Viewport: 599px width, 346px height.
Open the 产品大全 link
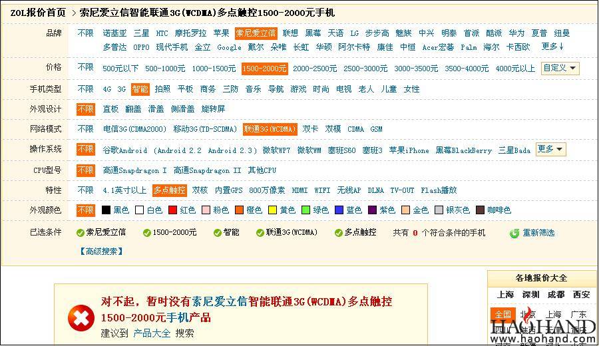pos(152,333)
